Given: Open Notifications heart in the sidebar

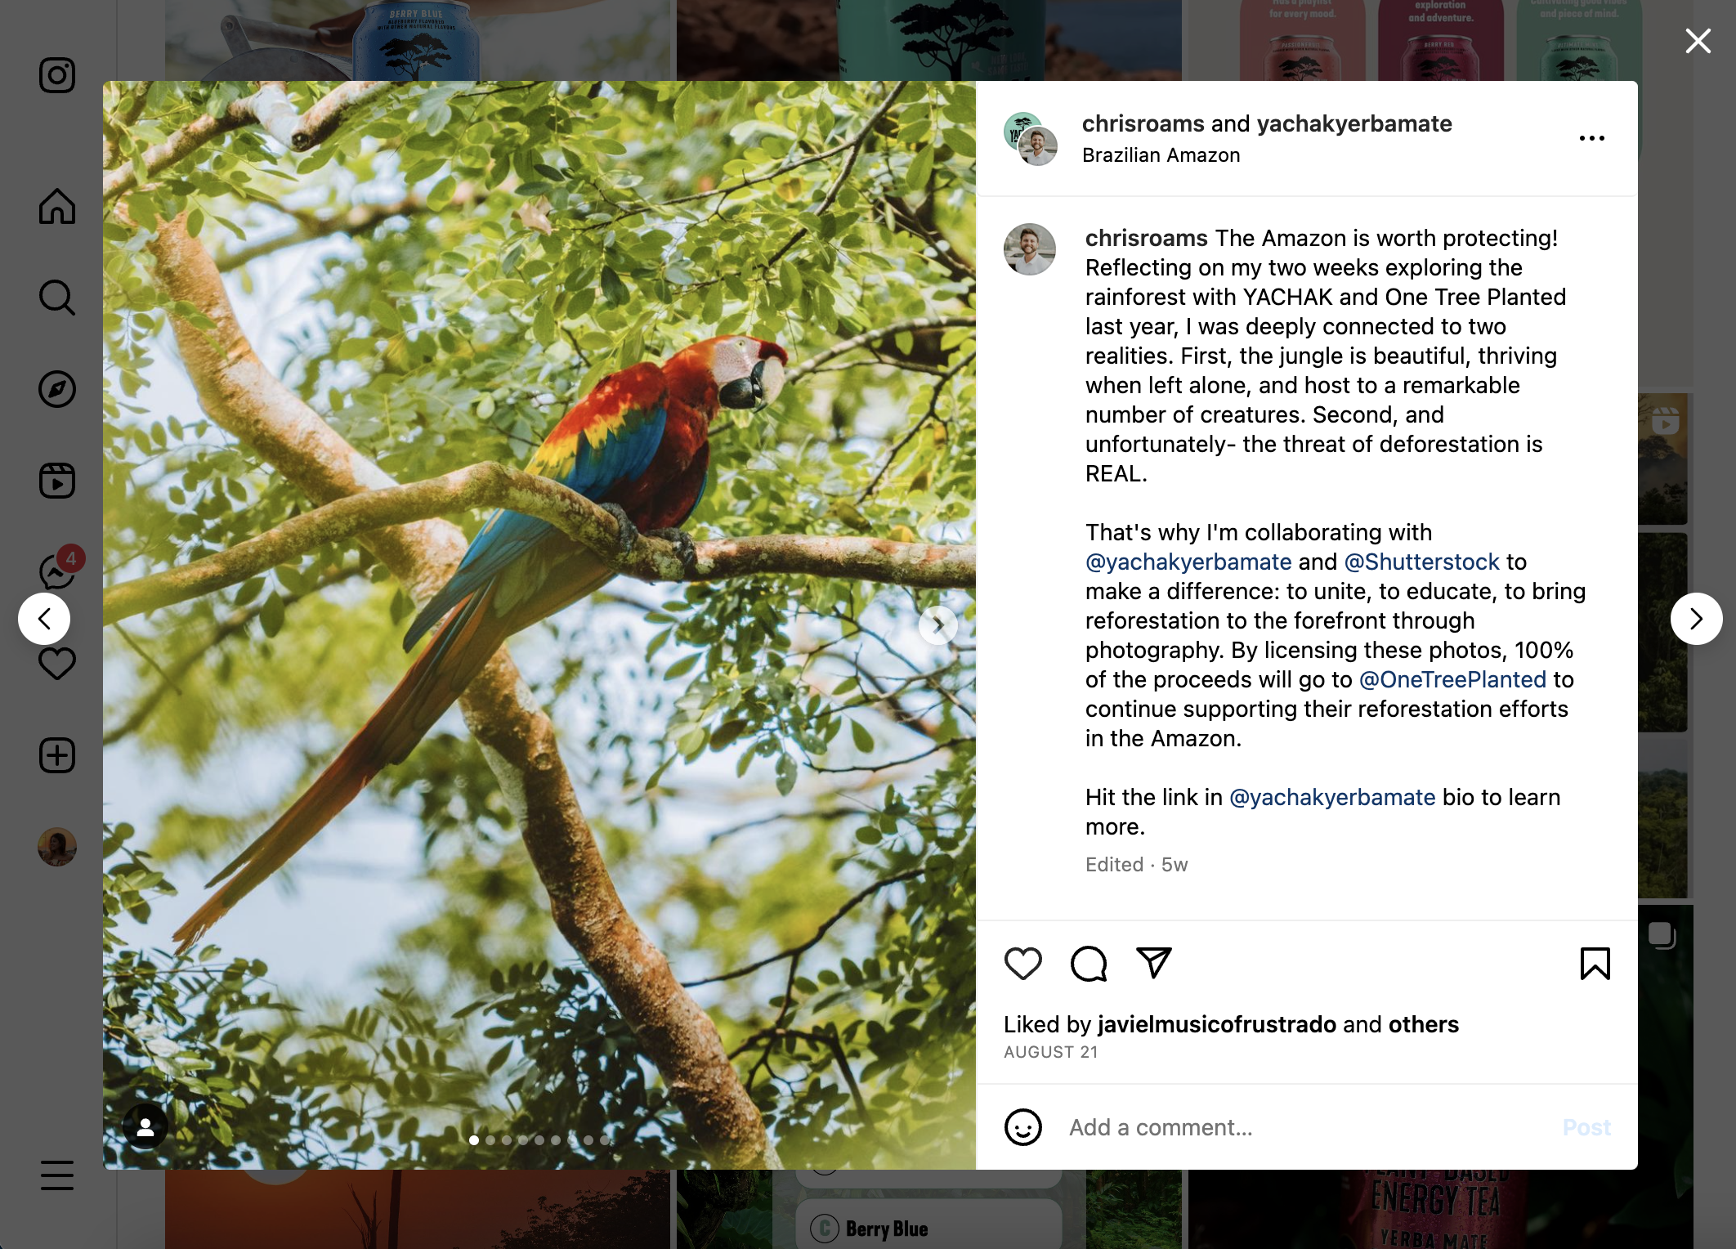Looking at the screenshot, I should 57,664.
